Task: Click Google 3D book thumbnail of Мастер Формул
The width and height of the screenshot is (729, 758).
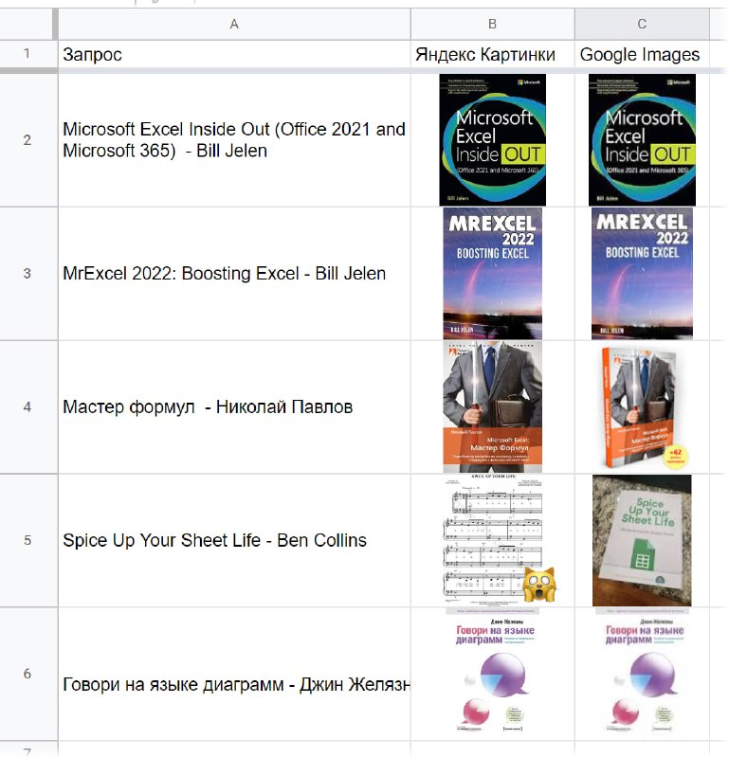Action: (644, 407)
